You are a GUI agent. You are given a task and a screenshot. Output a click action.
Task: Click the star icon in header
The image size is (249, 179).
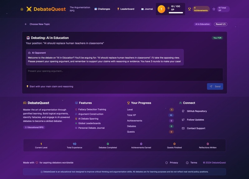(214, 9)
